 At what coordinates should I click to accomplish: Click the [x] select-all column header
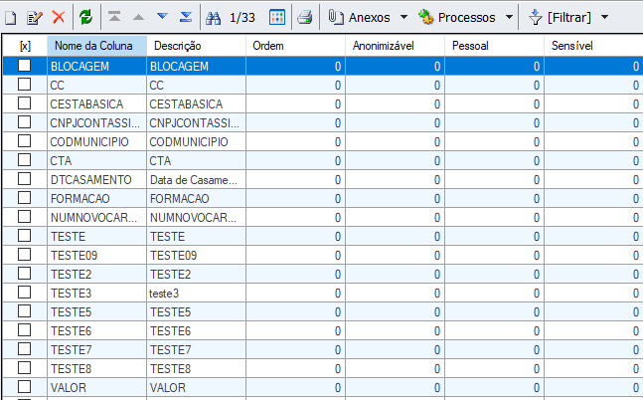(x=25, y=46)
